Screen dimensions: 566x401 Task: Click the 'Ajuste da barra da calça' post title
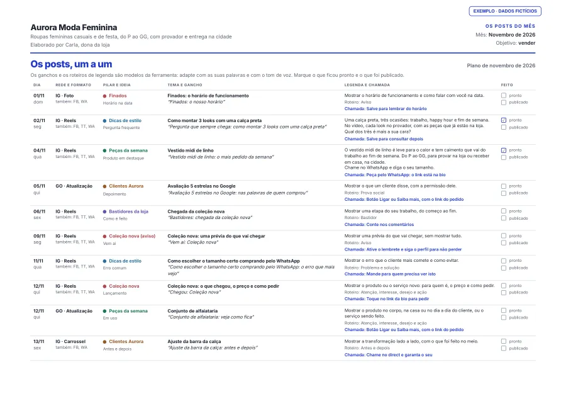click(x=194, y=342)
